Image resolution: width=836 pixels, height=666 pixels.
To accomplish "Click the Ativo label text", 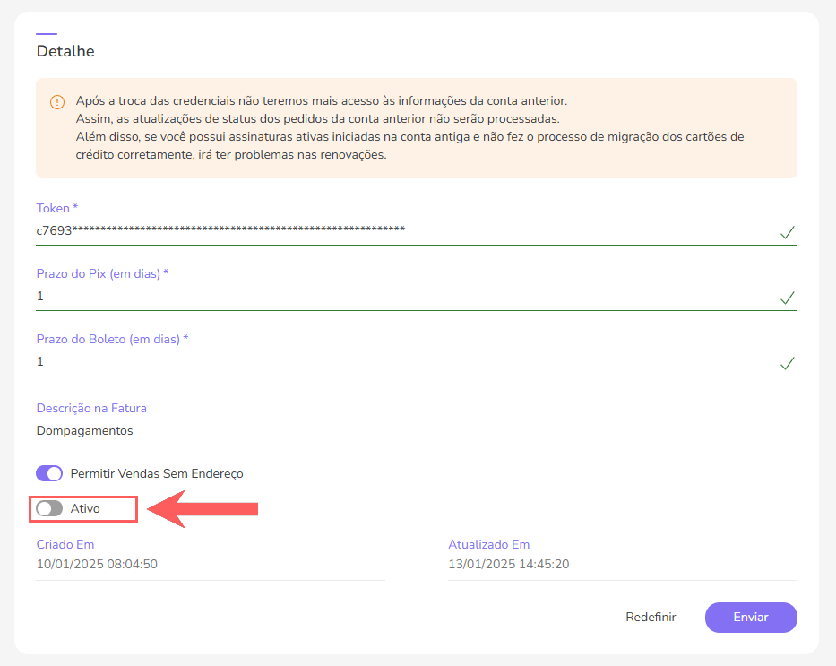I will tap(85, 508).
